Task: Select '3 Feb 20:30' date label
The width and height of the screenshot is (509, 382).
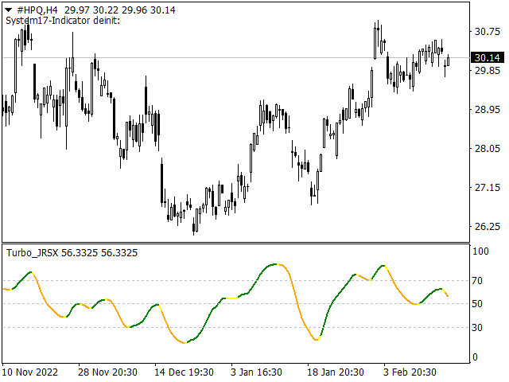Action: [410, 372]
